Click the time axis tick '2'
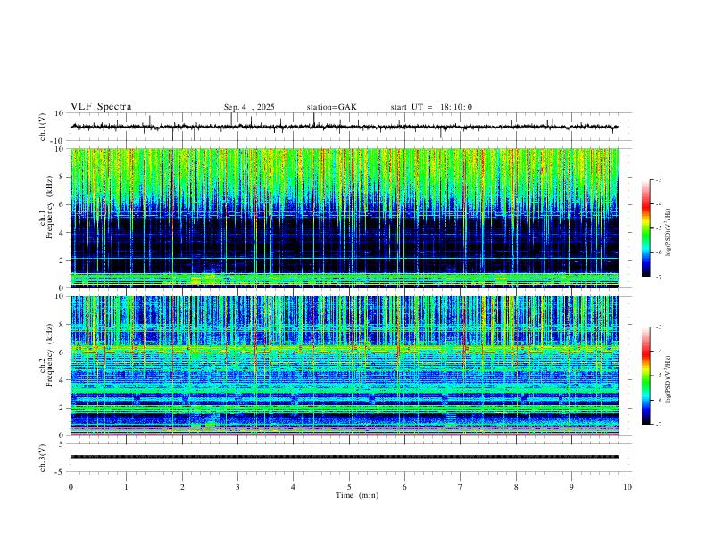 tap(182, 487)
